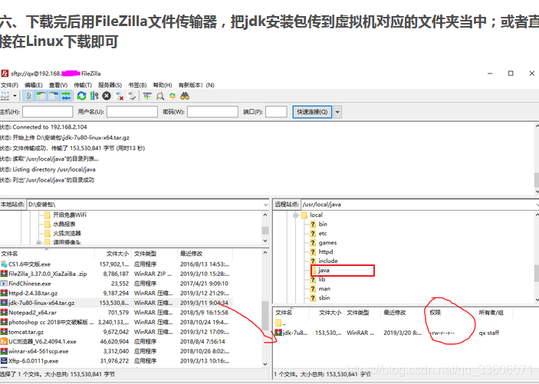Open the 文件(F) menu
The width and height of the screenshot is (539, 384).
click(x=9, y=85)
